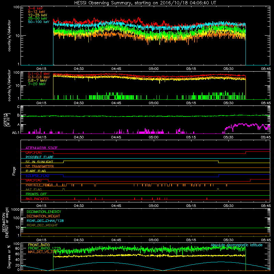
Task: Click the POSSIBLE_FLARE flag label
Action: click(39, 157)
